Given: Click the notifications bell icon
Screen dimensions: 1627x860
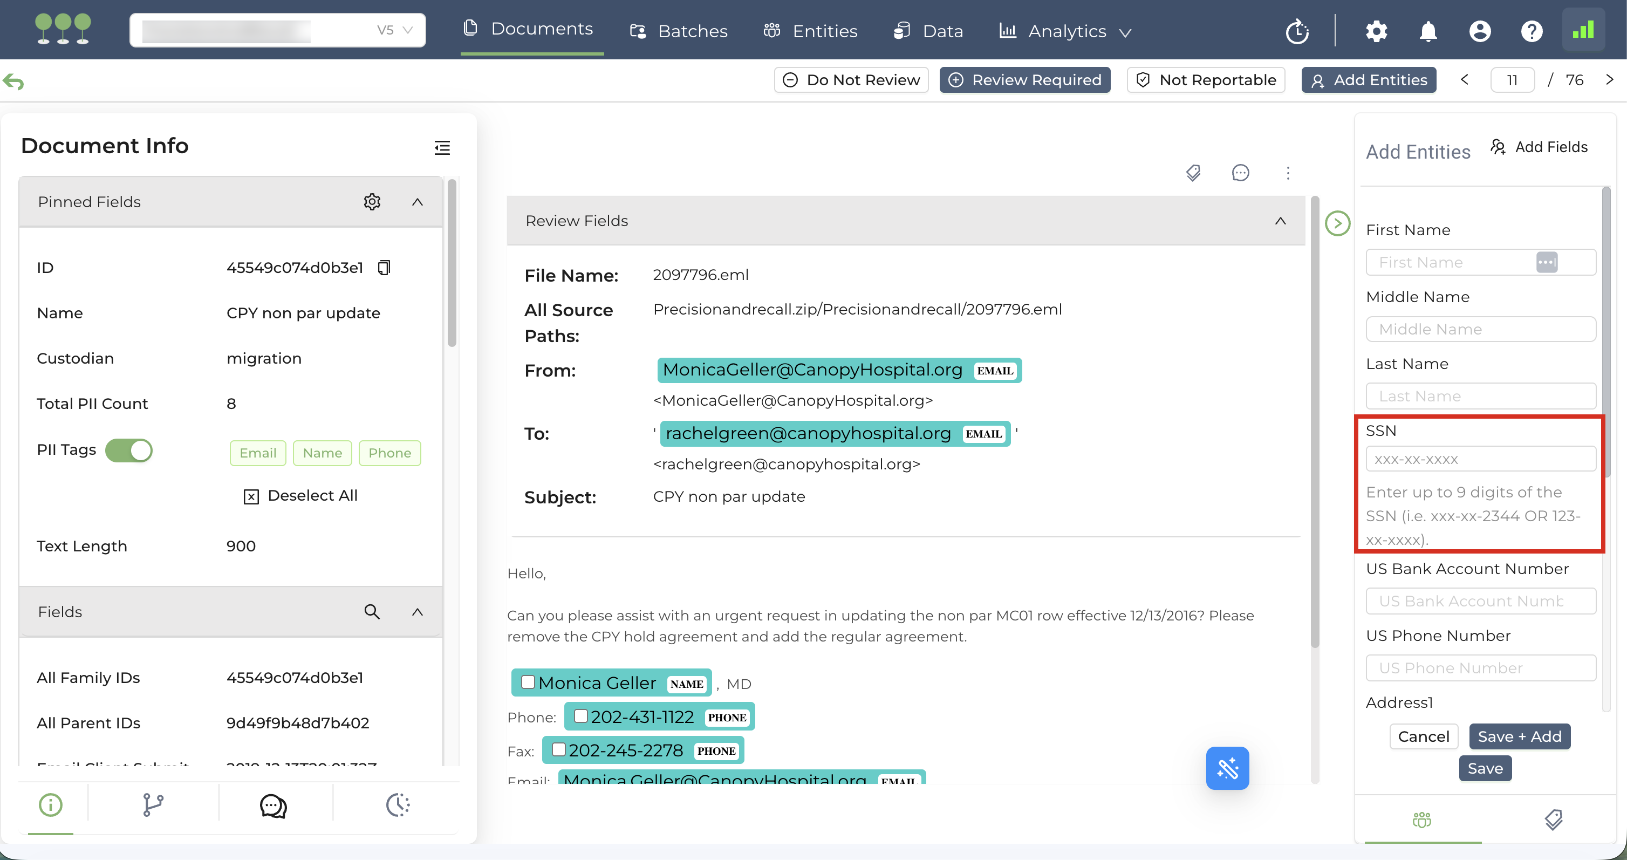Looking at the screenshot, I should pos(1428,31).
